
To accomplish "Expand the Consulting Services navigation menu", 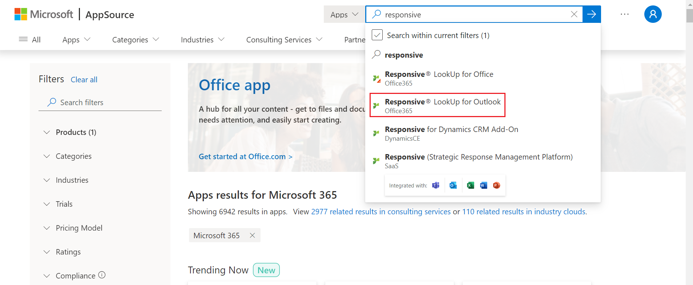I will (284, 40).
